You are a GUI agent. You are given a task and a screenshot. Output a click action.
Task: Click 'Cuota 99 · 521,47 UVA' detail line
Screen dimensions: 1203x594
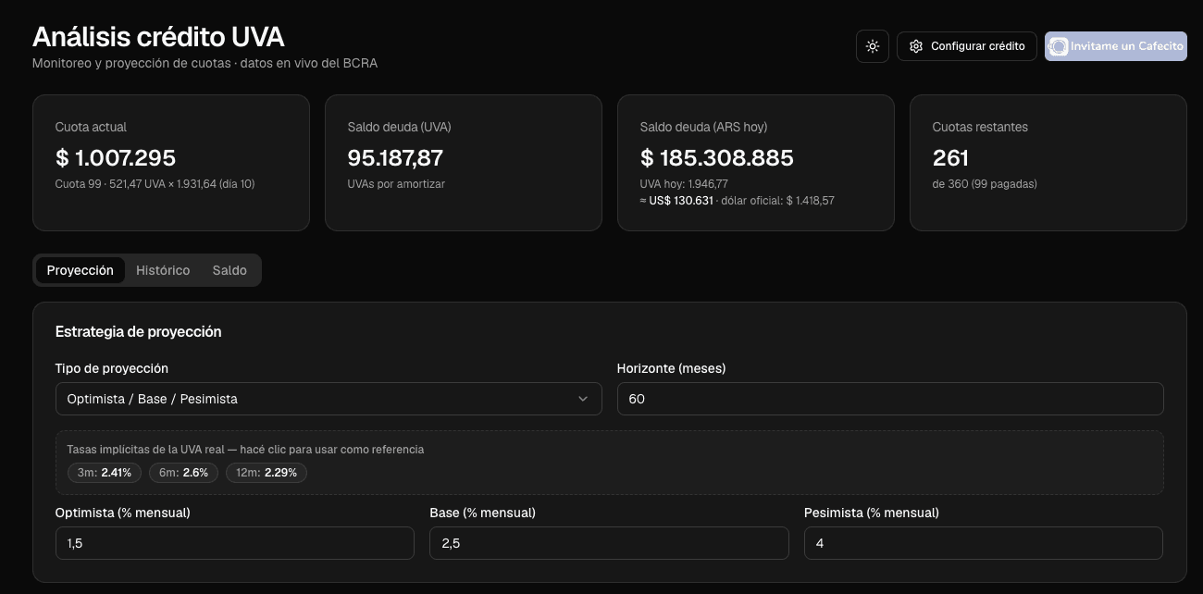(155, 184)
